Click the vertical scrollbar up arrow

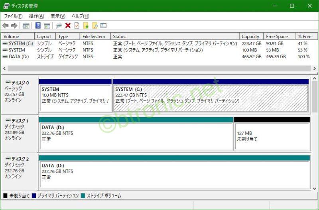(x=315, y=78)
